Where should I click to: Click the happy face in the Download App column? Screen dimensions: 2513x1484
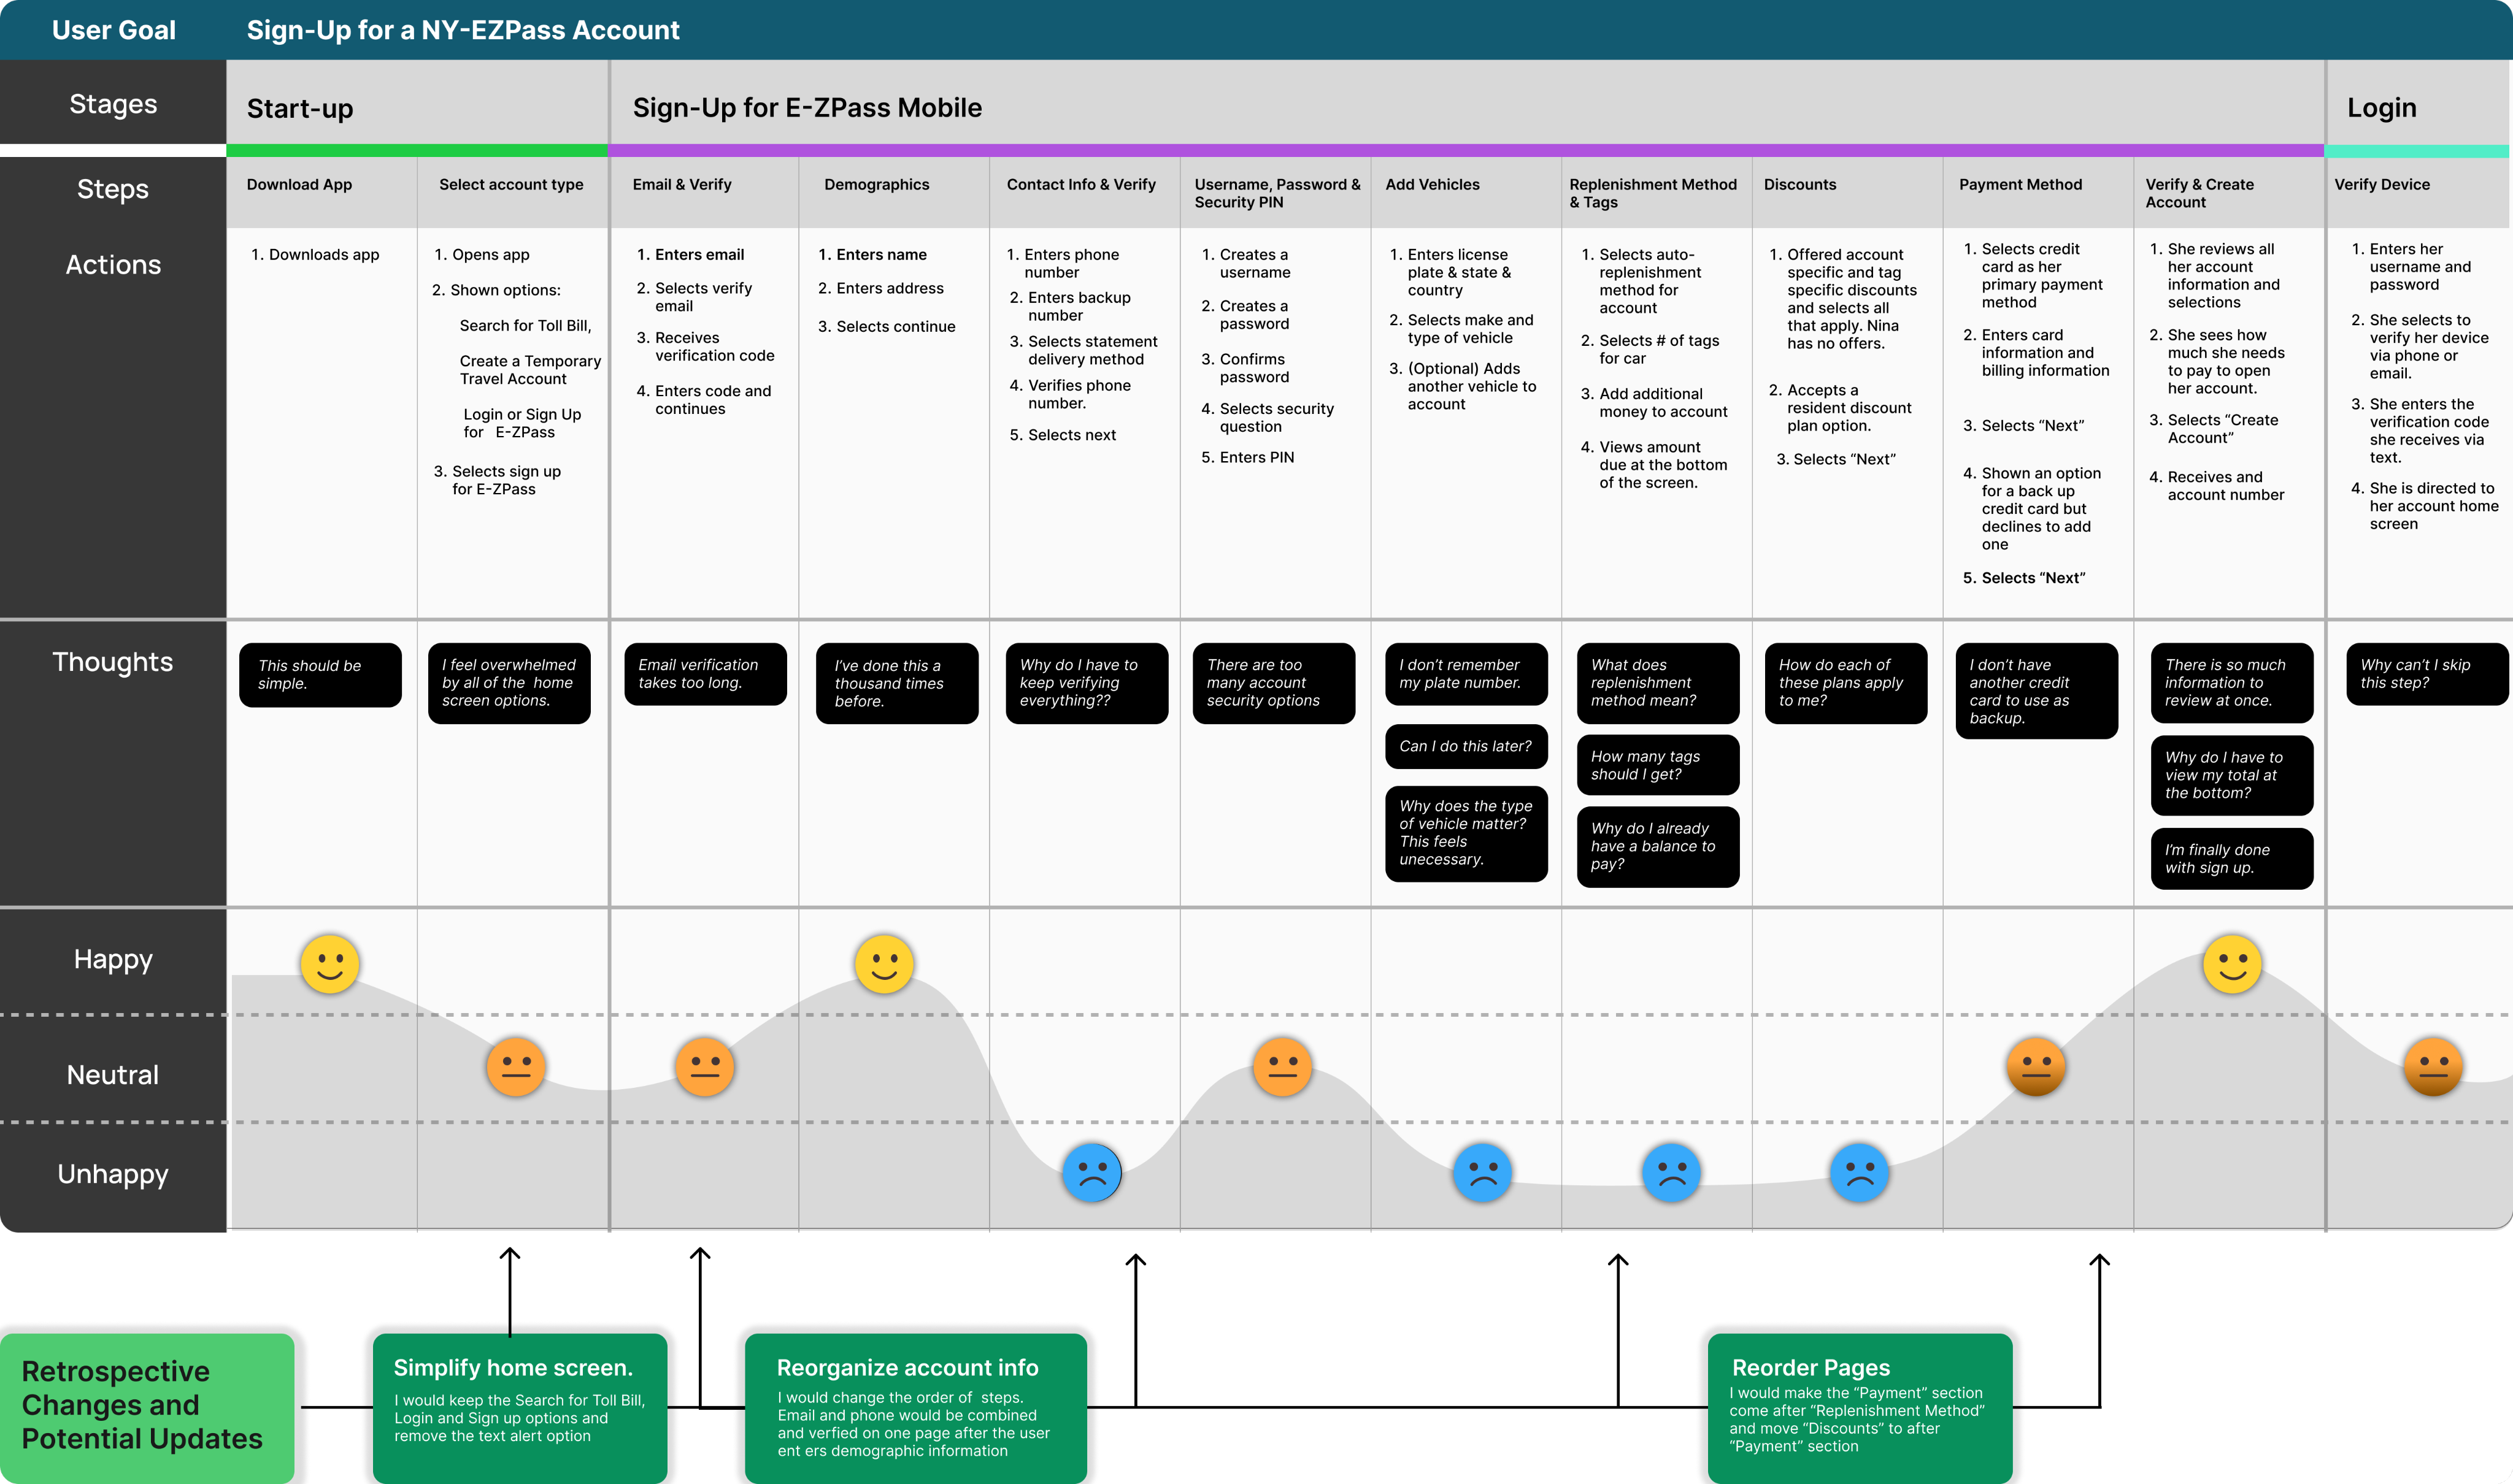click(330, 964)
